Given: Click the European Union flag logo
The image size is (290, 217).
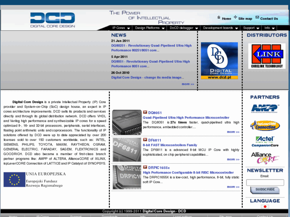Looking at the screenshot, I should (14, 180).
